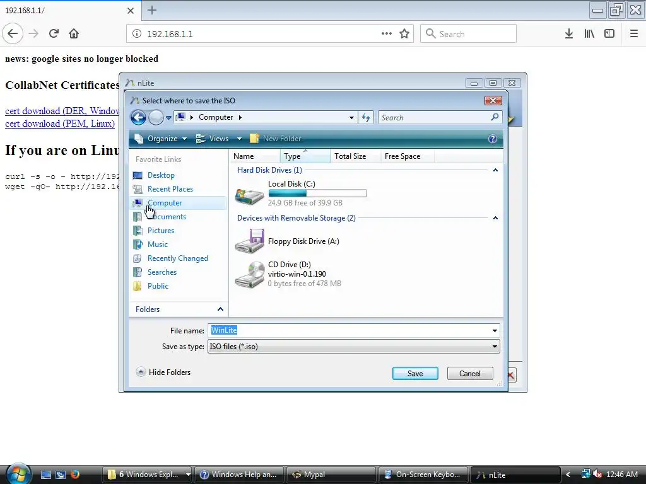
Task: Open Windows Help taskbar button
Action: pos(239,475)
